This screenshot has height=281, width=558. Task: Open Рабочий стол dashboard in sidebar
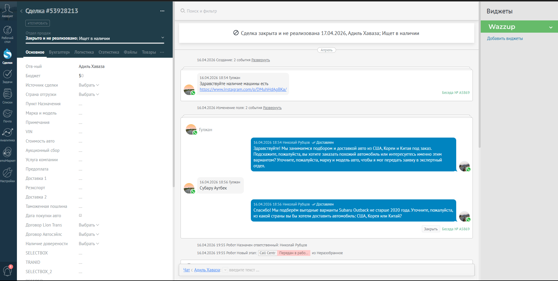pyautogui.click(x=7, y=34)
